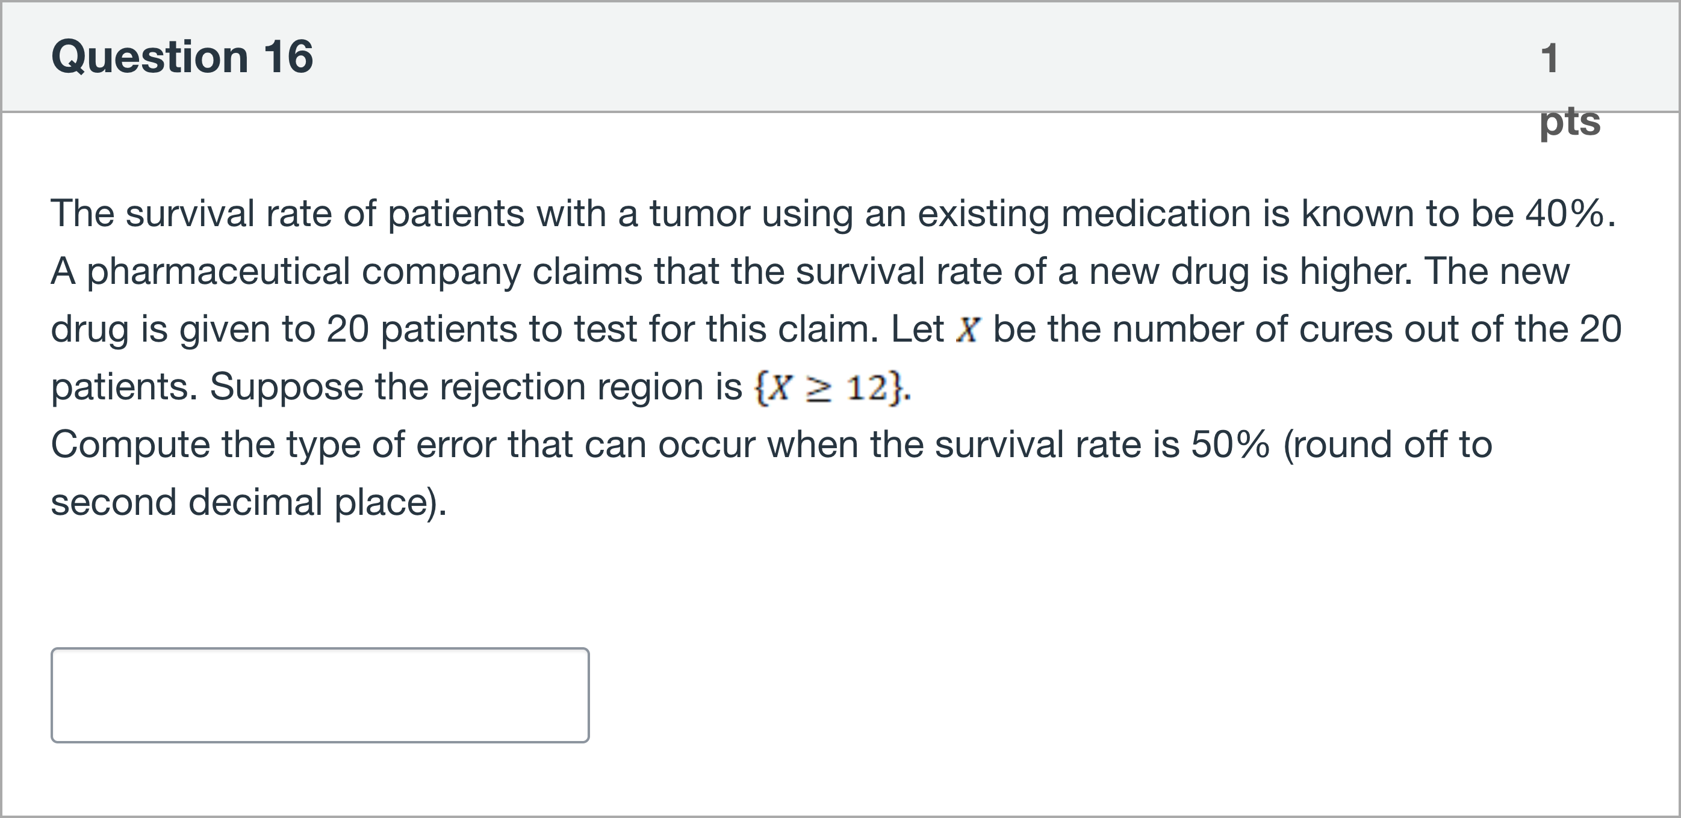Click the "50%" survival rate value
This screenshot has width=1681, height=818.
point(1230,445)
